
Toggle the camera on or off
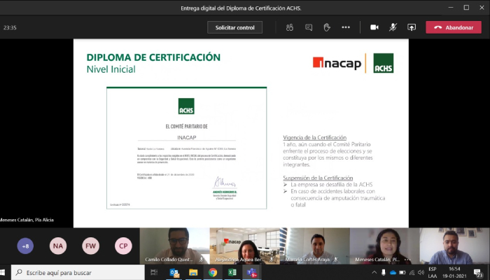pyautogui.click(x=374, y=27)
